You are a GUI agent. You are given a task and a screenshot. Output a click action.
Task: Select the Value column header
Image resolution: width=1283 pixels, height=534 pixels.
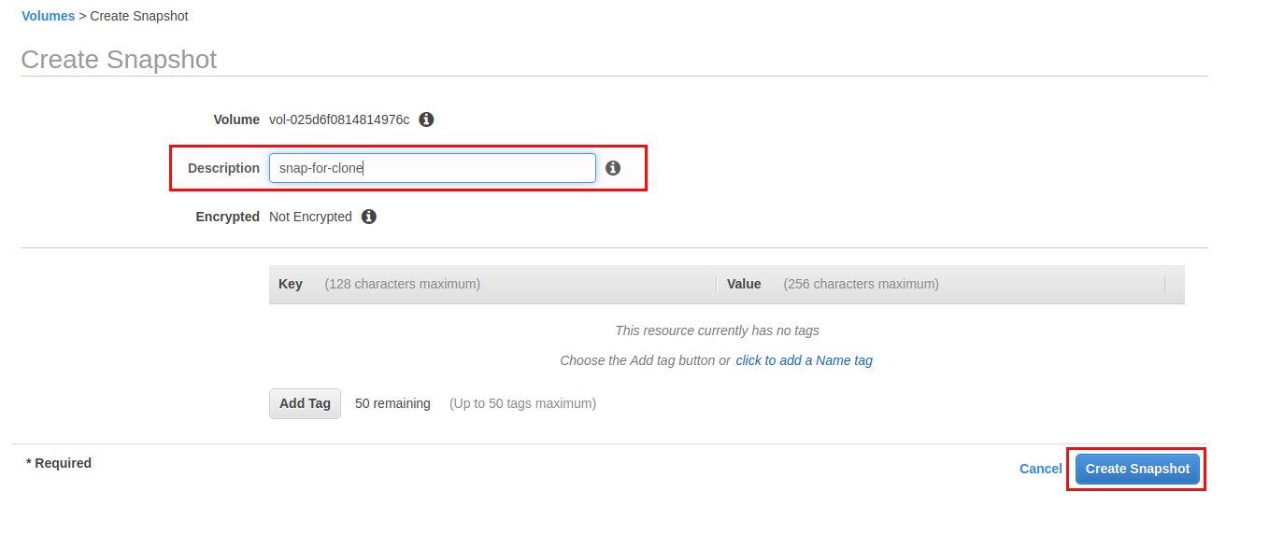pyautogui.click(x=744, y=284)
